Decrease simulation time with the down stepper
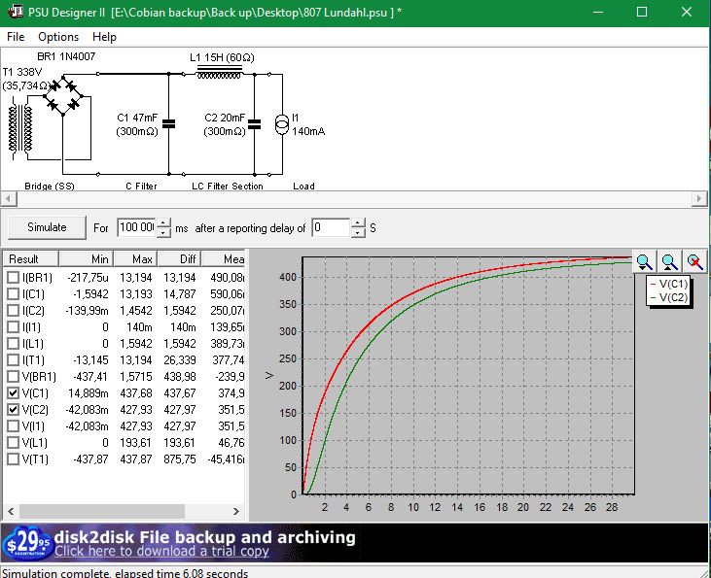Image resolution: width=711 pixels, height=578 pixels. 163,232
